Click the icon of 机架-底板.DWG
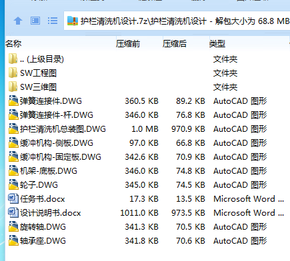 point(13,170)
